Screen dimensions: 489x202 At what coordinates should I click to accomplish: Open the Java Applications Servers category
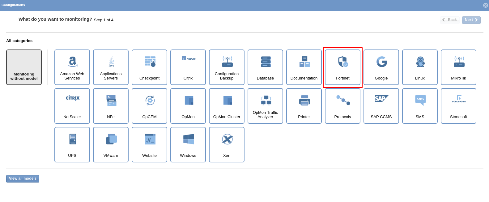click(x=111, y=67)
